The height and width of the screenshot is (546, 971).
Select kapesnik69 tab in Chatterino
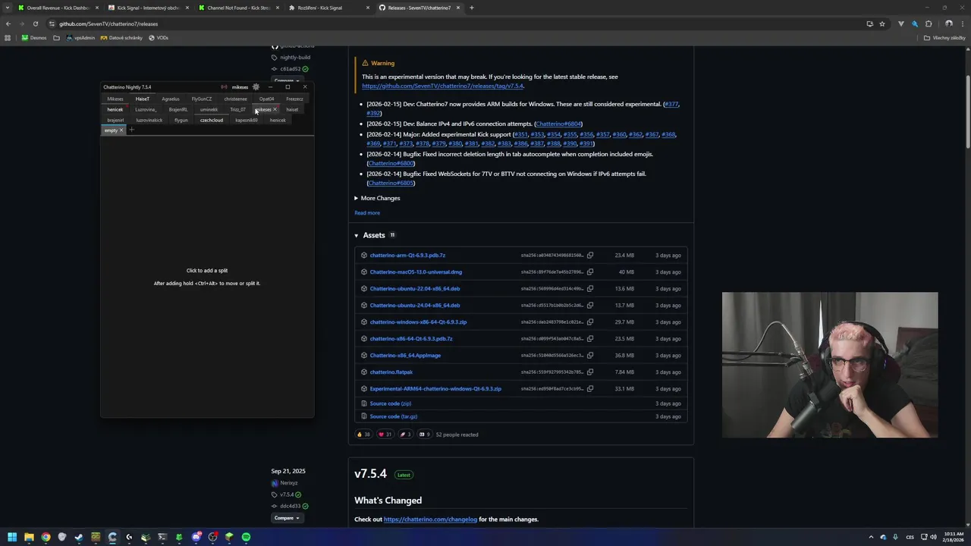click(247, 120)
